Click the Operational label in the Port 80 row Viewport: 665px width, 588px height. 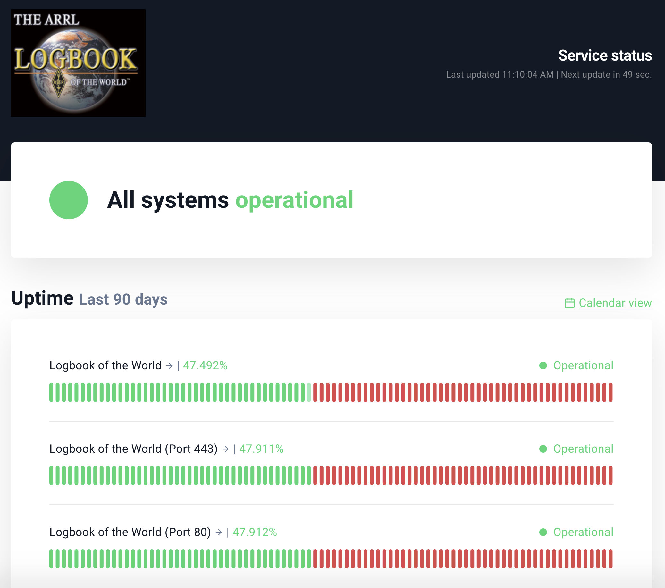click(x=583, y=532)
